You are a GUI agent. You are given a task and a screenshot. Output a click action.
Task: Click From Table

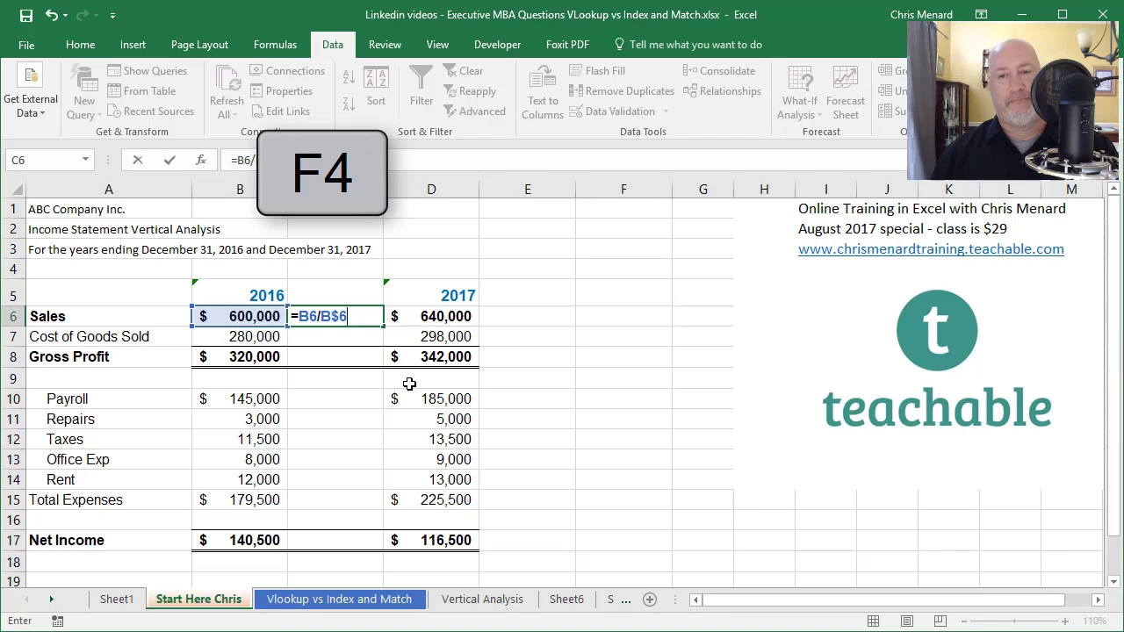pos(141,91)
